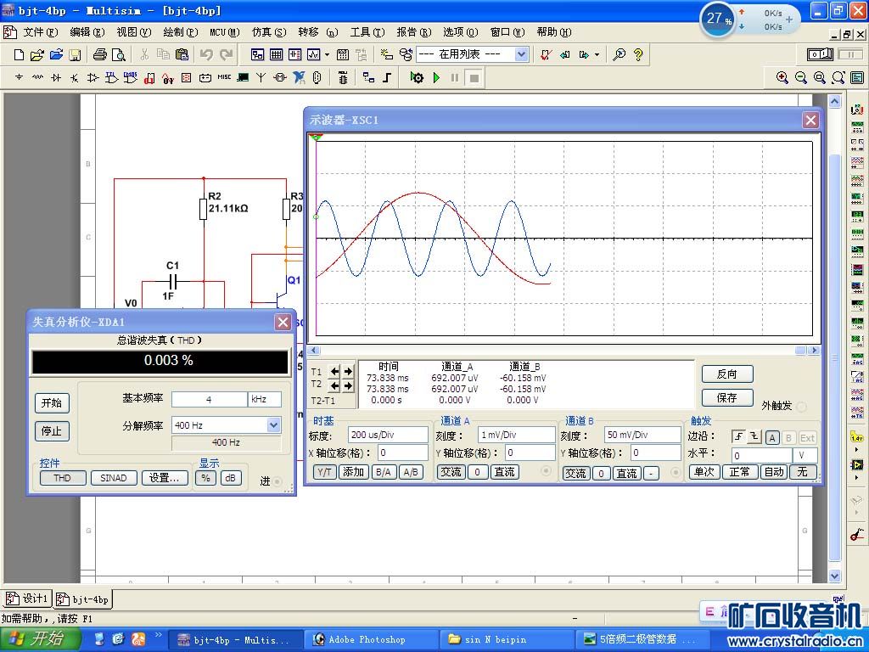Screen dimensions: 869x652
Task: Click the MISC components icon
Action: [224, 77]
